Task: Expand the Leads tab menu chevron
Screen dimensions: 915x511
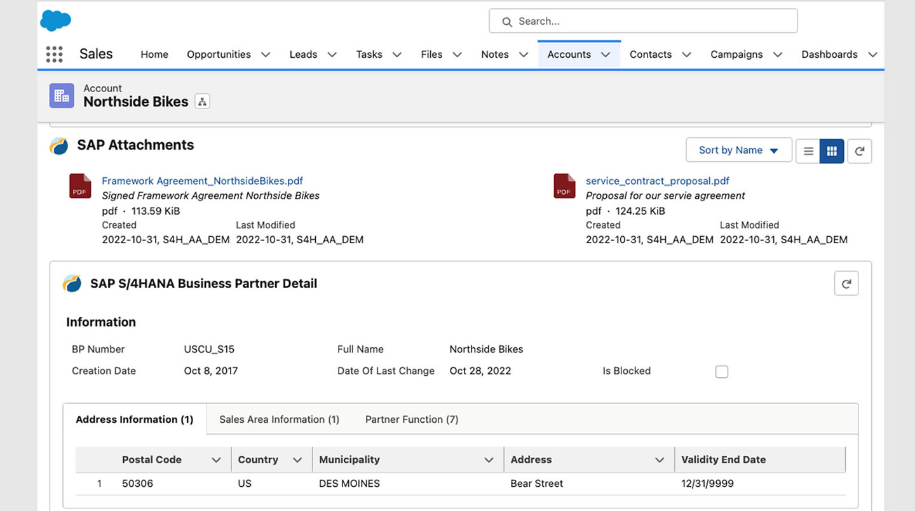Action: tap(332, 55)
